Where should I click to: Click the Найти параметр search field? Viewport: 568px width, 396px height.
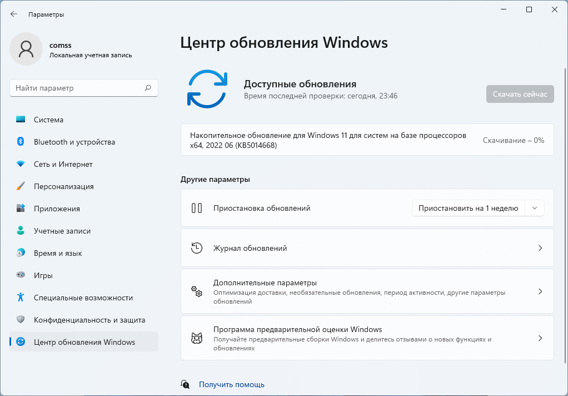pos(84,88)
